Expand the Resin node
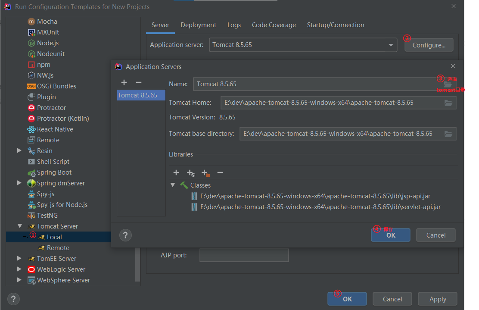This screenshot has height=310, width=479. pos(19,150)
